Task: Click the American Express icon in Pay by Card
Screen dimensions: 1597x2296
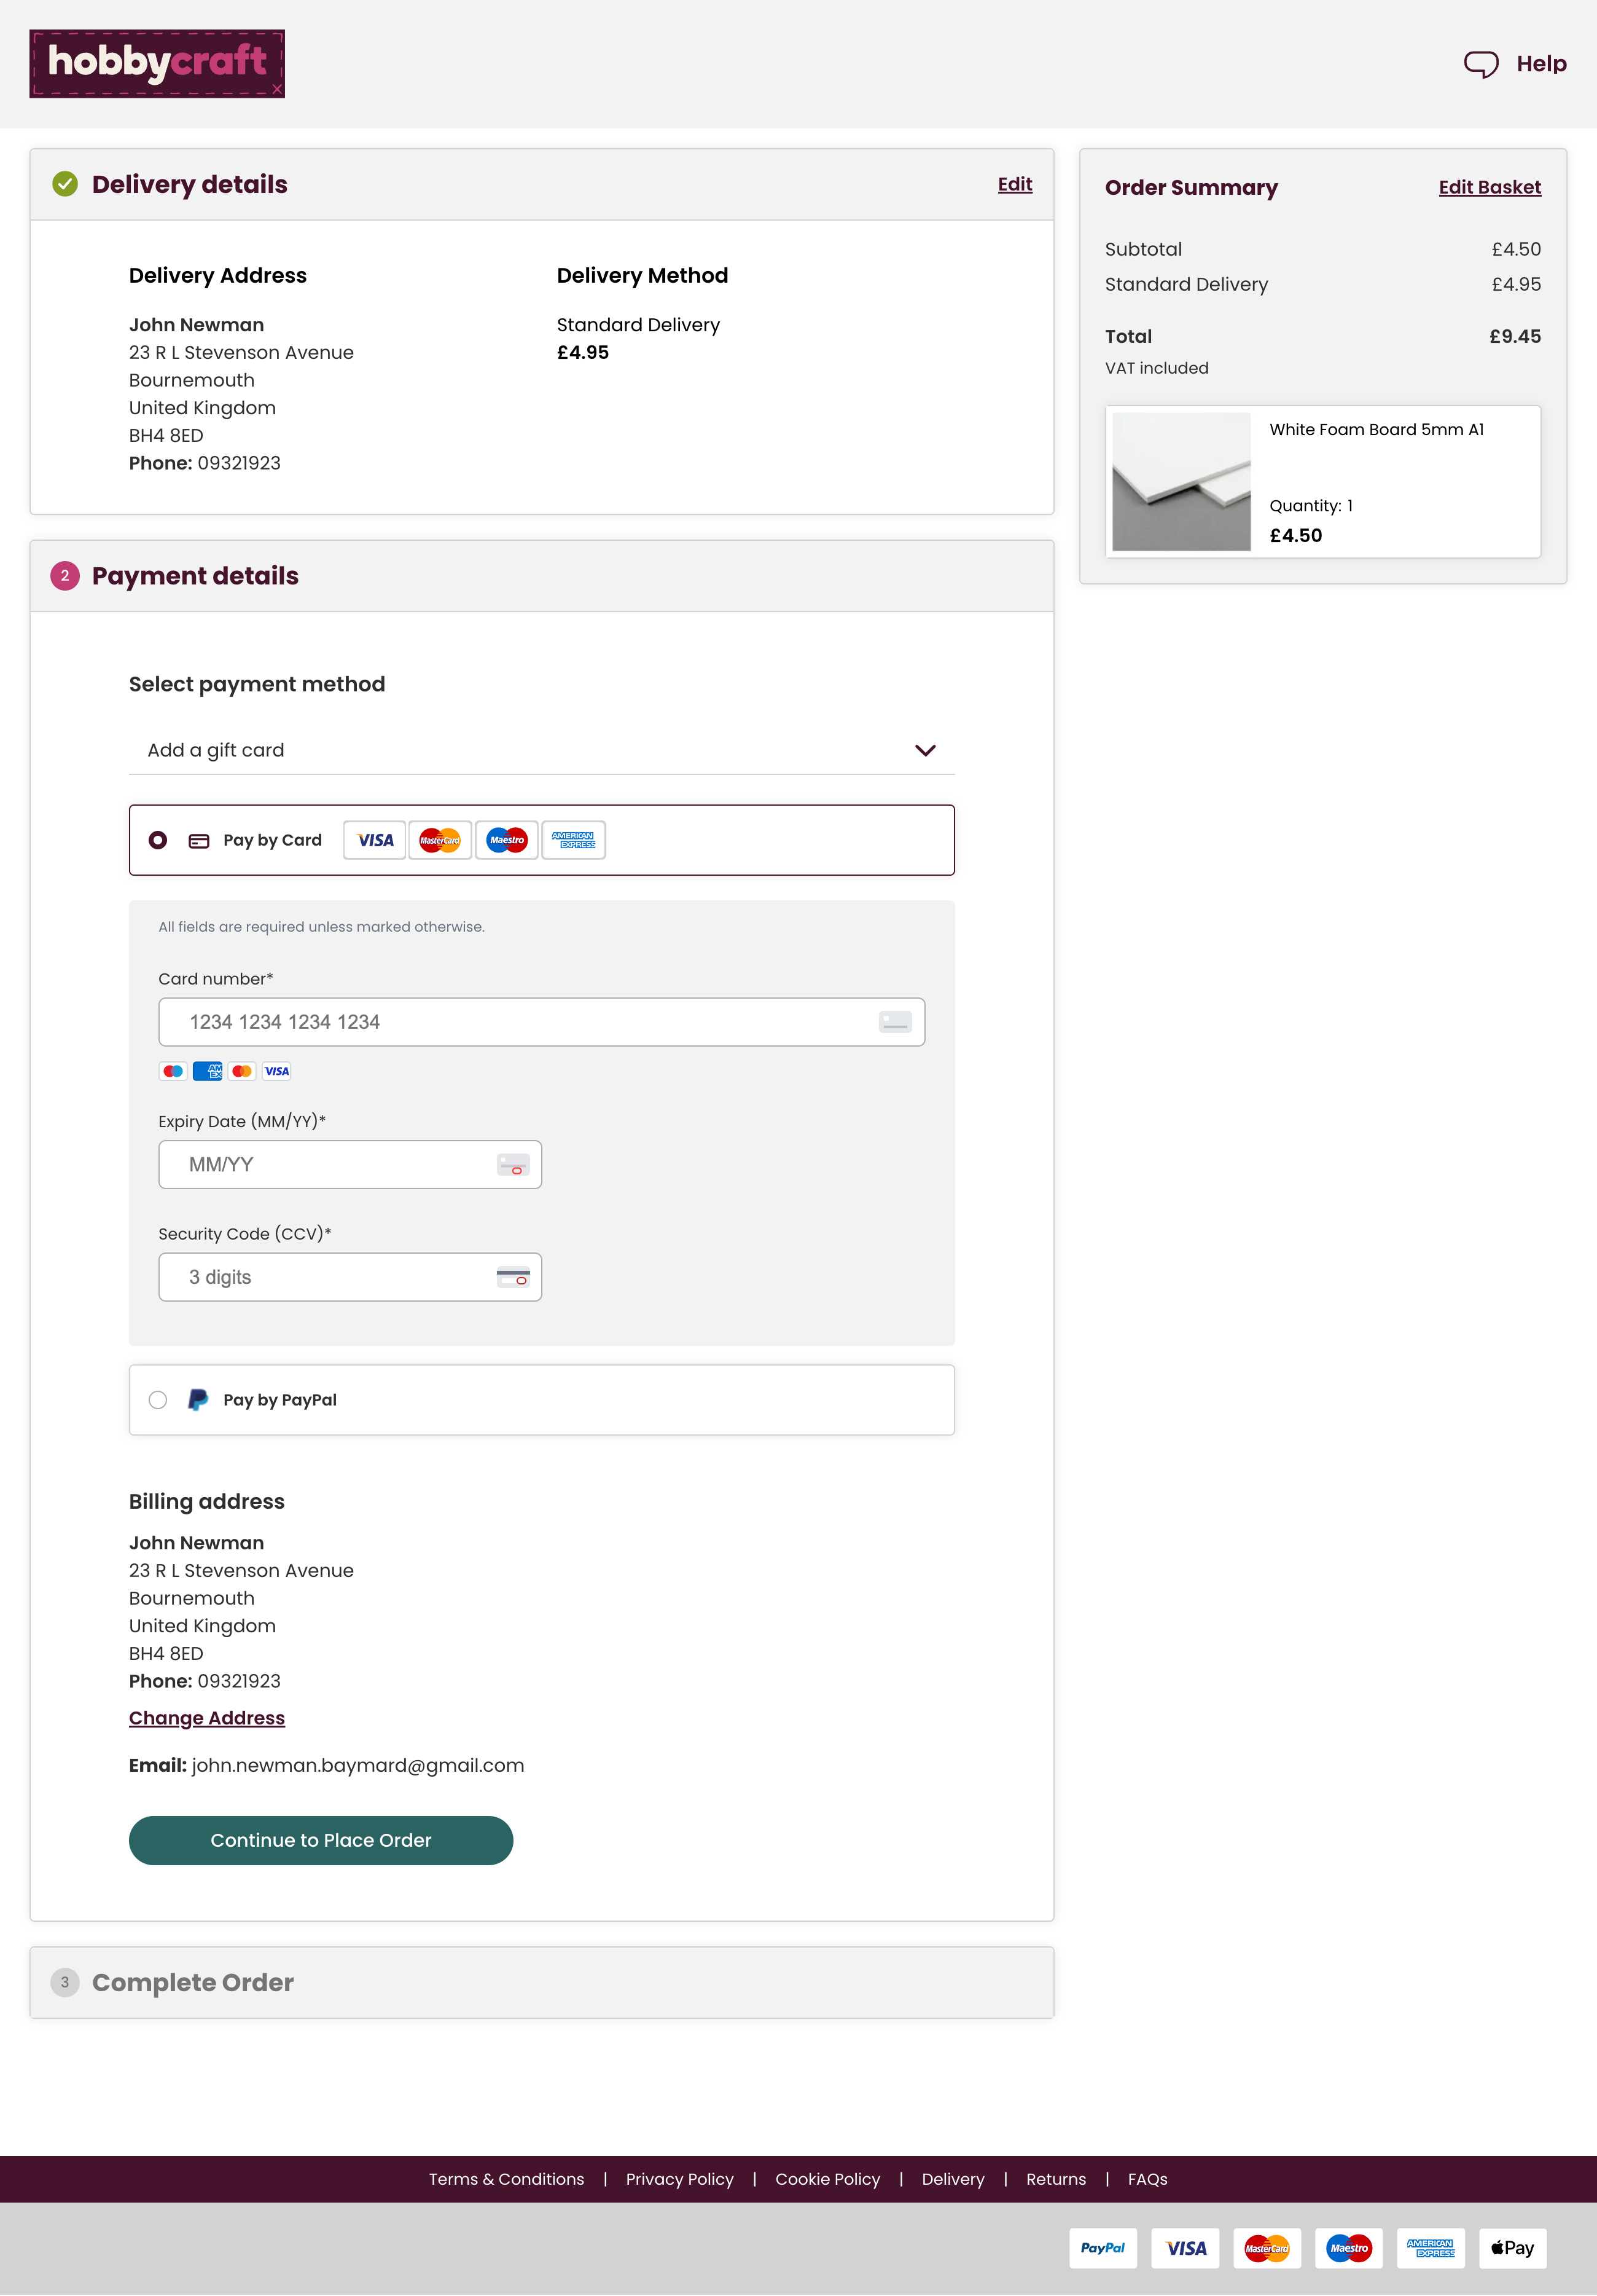Action: click(572, 840)
